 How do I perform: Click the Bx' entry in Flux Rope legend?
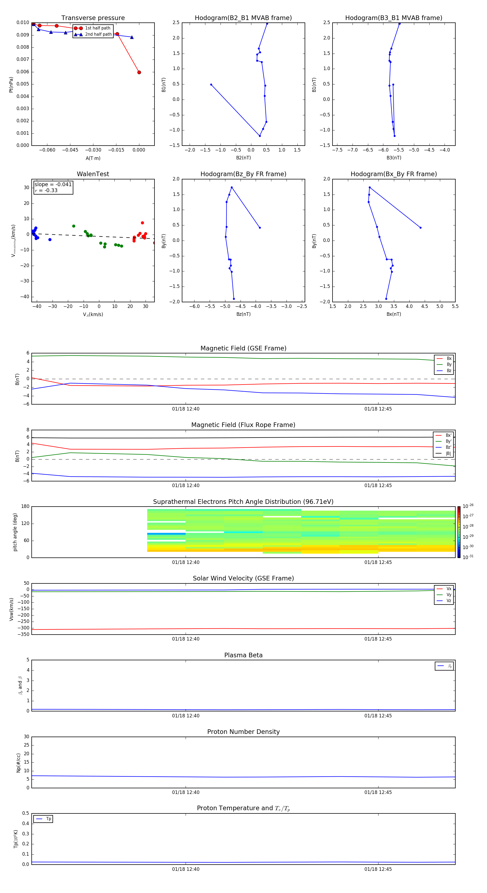pos(443,435)
